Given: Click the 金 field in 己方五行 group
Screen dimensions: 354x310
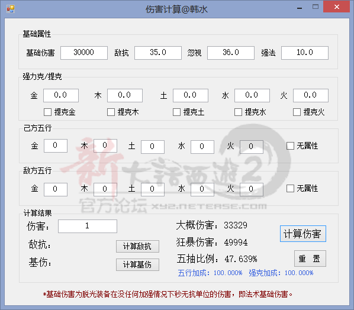Looking at the screenshot, I should (x=56, y=146).
